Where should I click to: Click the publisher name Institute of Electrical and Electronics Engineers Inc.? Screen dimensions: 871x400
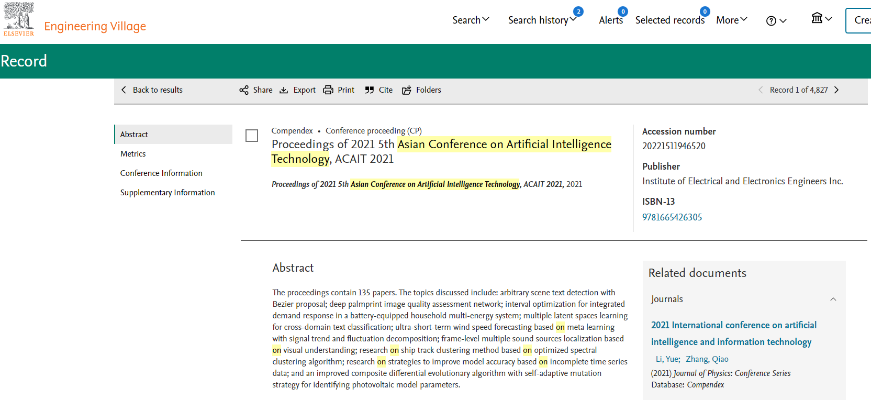[743, 181]
